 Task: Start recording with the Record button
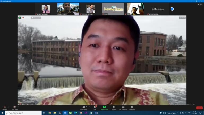coord(114,107)
